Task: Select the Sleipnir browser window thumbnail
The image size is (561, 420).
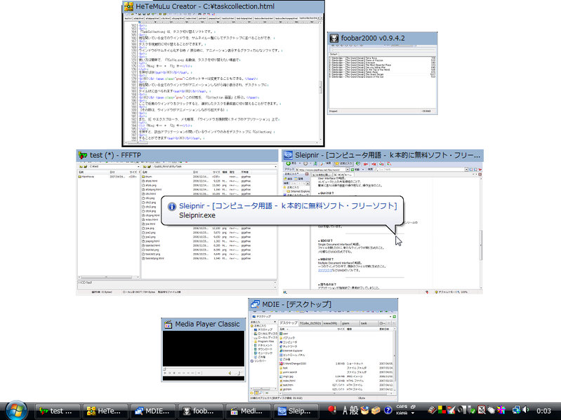Action: point(383,222)
